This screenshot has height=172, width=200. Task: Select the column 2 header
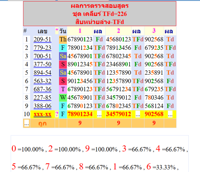pos(118,31)
